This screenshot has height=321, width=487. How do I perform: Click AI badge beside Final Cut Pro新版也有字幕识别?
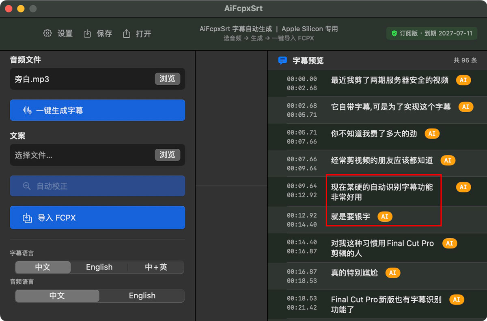[x=457, y=300]
